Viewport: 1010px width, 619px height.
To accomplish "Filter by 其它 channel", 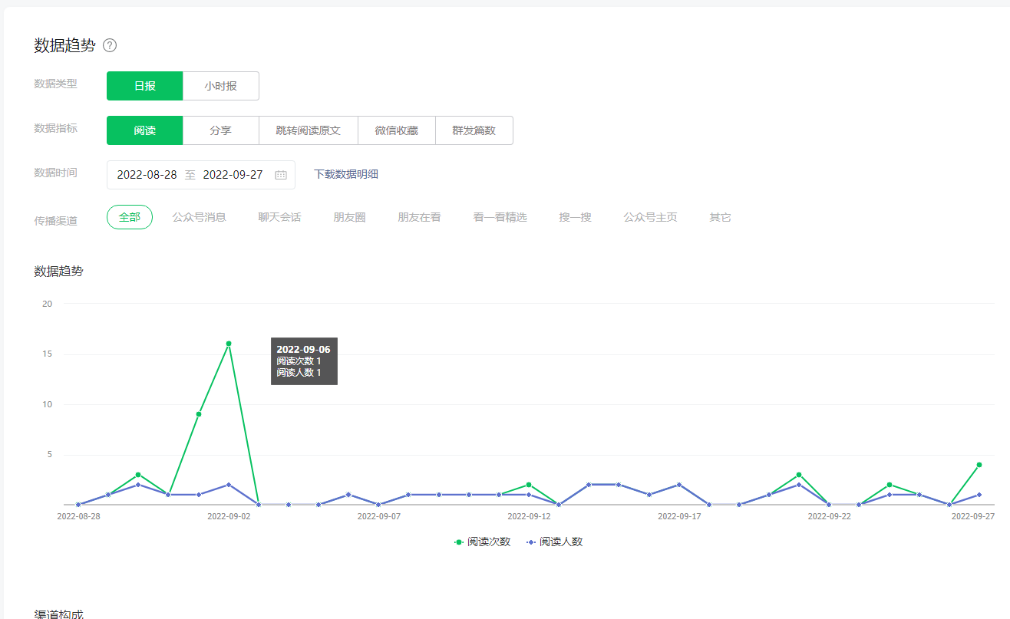I will [x=720, y=217].
